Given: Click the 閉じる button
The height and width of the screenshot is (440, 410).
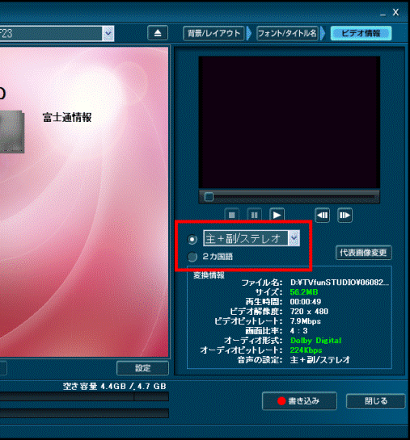Looking at the screenshot, I should 376,401.
